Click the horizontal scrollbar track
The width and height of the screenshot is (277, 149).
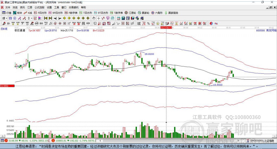pyautogui.click(x=169, y=141)
